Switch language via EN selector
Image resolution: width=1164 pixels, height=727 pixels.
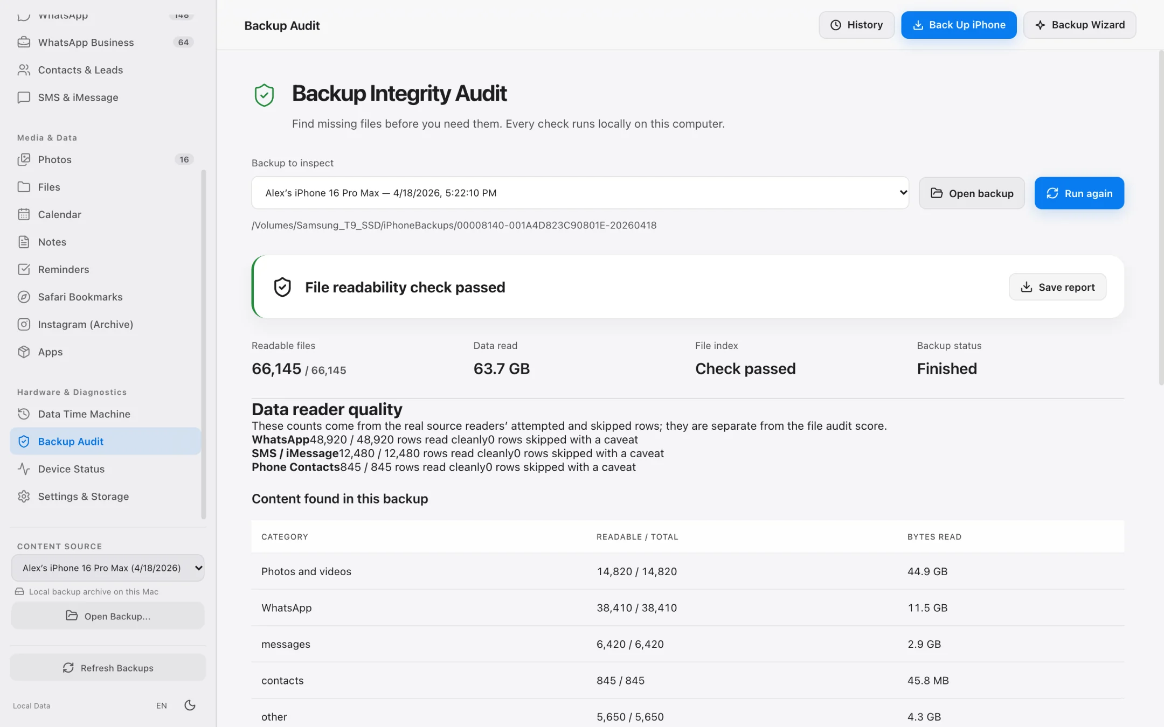(x=161, y=705)
